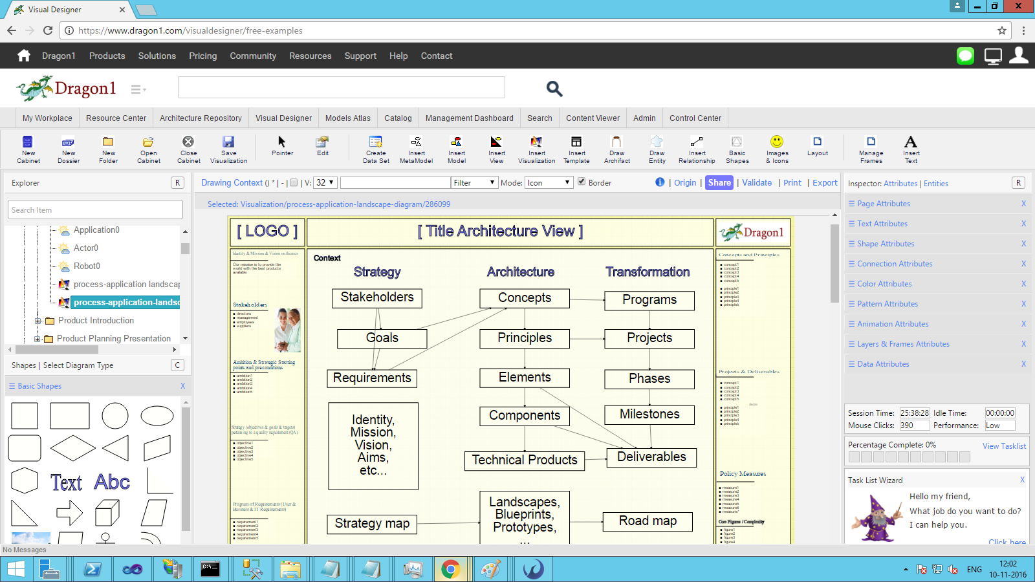Click the Share button

[x=719, y=183]
